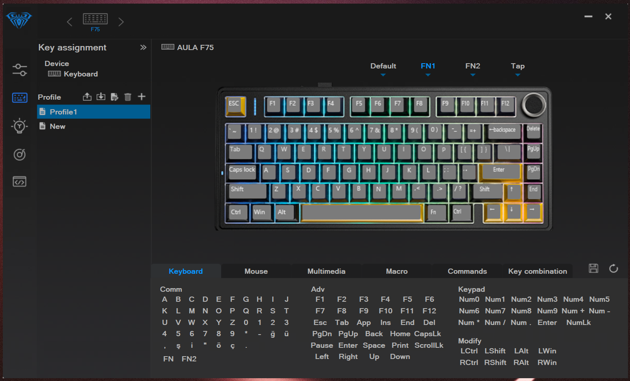The width and height of the screenshot is (630, 381).
Task: Choose PgDn in the Adv section
Action: coord(322,334)
